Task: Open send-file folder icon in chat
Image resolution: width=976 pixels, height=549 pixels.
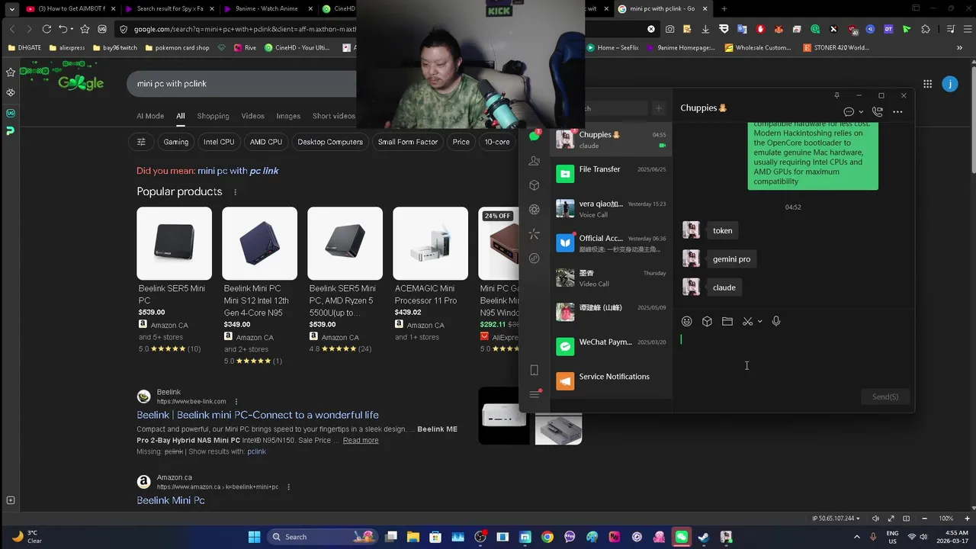Action: [727, 322]
